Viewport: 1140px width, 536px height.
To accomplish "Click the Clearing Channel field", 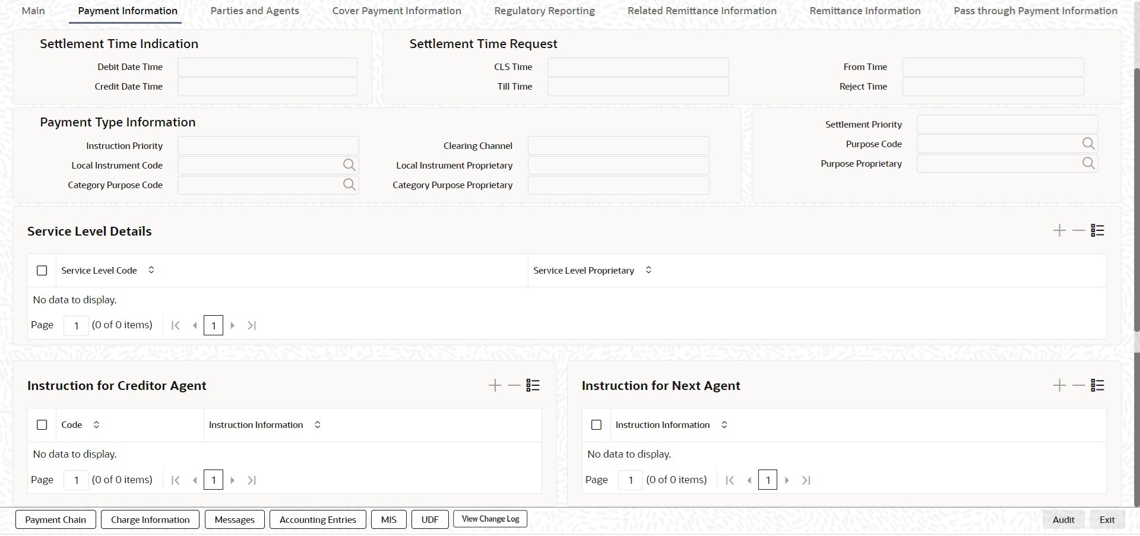I will click(619, 145).
